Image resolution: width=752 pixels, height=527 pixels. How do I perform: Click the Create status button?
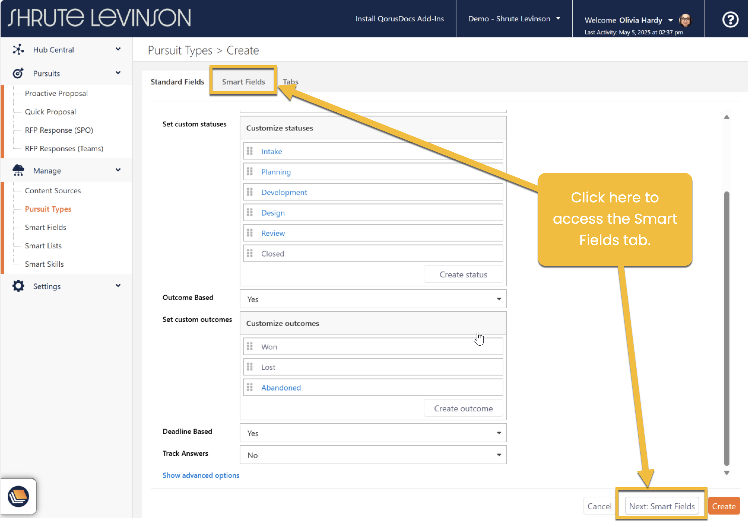click(x=463, y=274)
